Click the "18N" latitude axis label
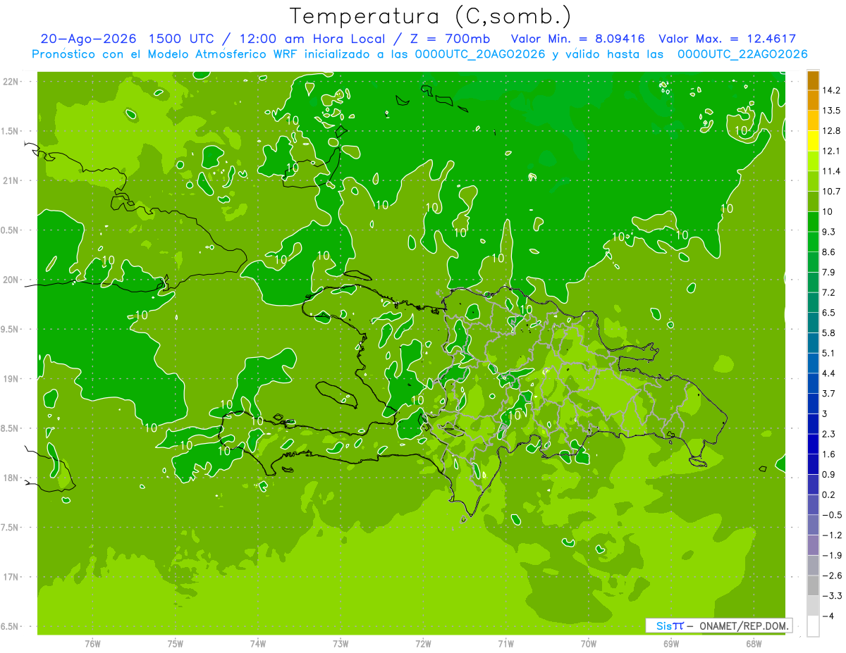This screenshot has width=846, height=653. point(12,478)
